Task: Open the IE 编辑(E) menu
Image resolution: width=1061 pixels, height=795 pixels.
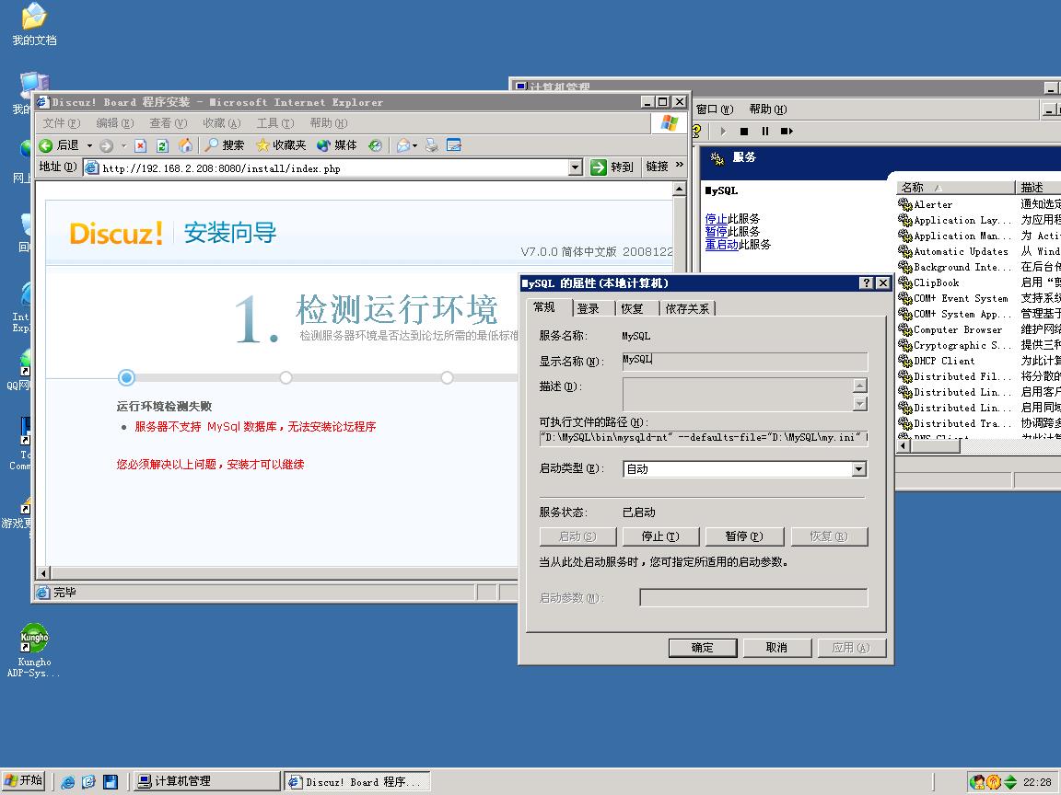Action: point(115,123)
